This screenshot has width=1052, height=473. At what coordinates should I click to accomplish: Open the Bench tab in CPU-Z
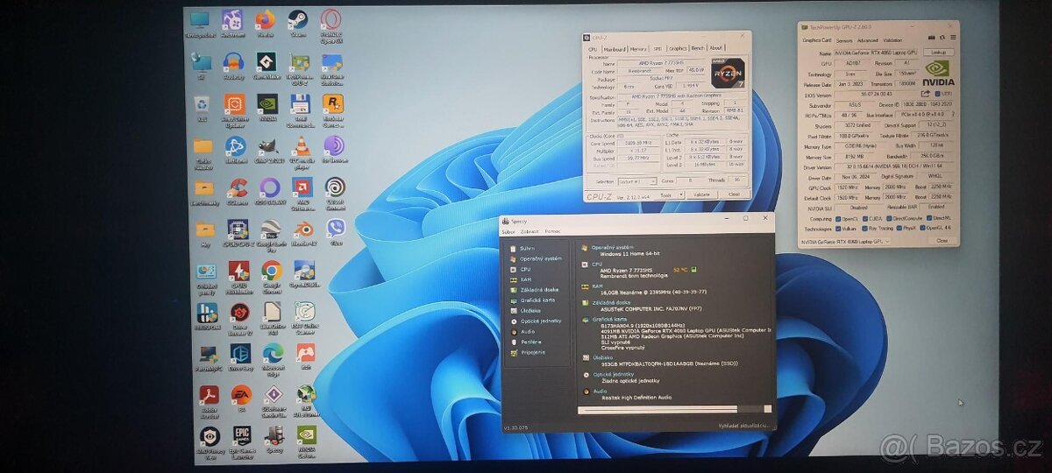coord(698,49)
